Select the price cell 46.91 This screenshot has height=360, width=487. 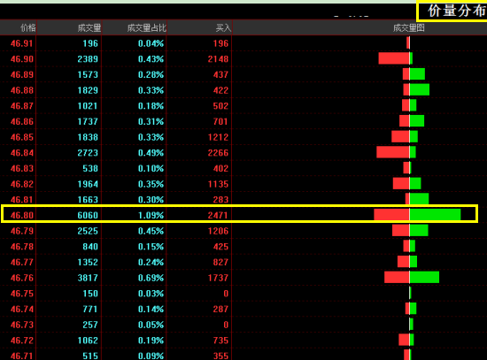[22, 43]
